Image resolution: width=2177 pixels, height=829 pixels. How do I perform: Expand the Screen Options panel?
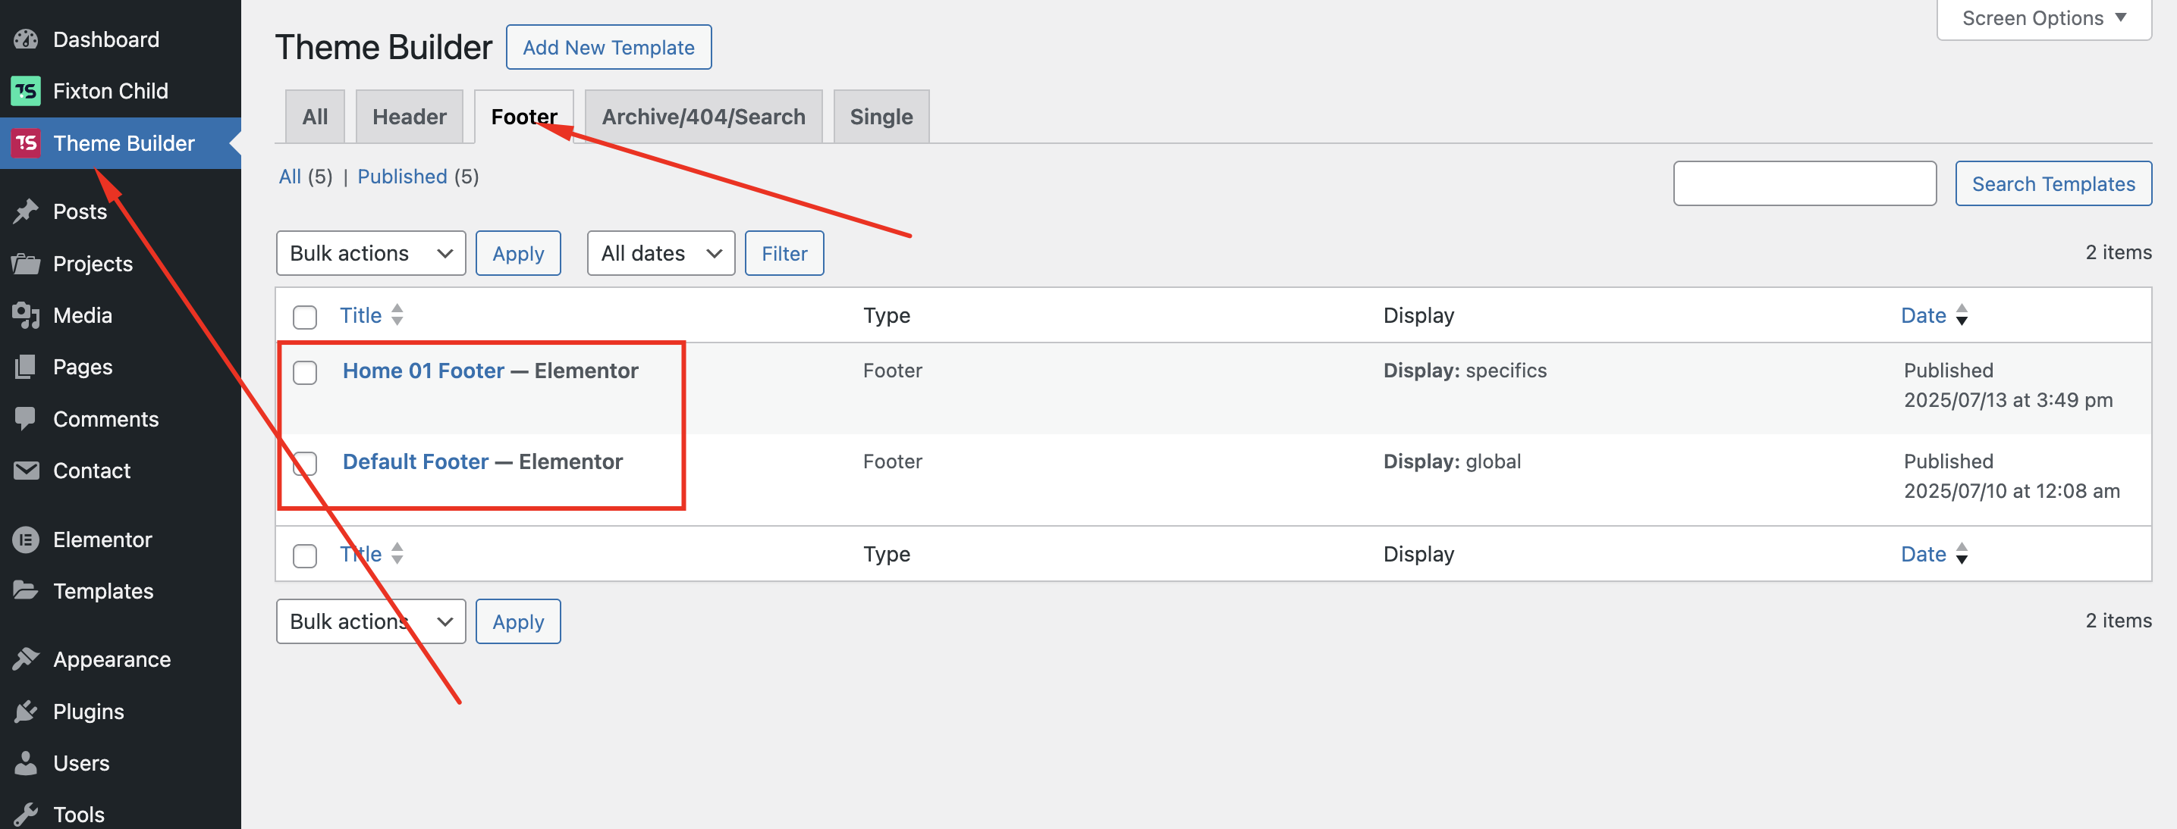pyautogui.click(x=2043, y=19)
